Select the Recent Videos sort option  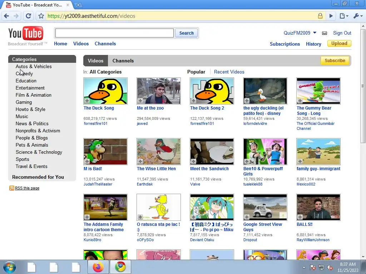(x=229, y=72)
